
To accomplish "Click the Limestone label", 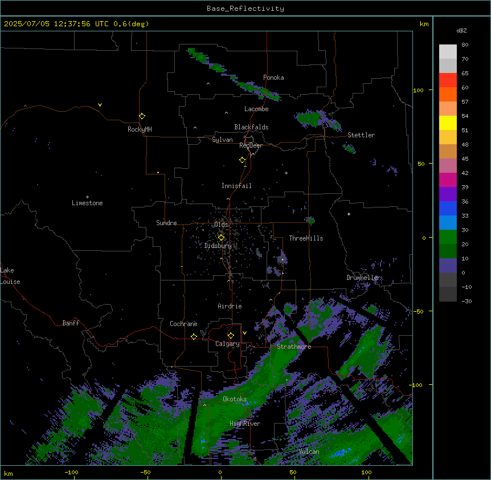I will tap(87, 203).
